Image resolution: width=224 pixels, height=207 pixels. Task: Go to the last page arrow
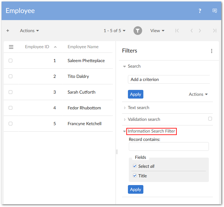pos(214,31)
